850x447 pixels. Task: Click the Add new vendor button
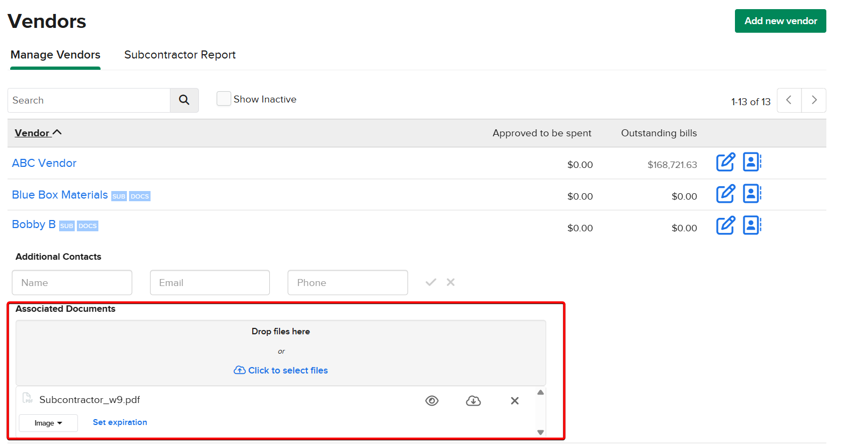click(x=780, y=21)
